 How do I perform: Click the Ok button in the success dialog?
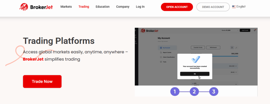coord(195,74)
